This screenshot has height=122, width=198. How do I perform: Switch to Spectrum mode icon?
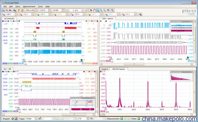coord(10,10)
